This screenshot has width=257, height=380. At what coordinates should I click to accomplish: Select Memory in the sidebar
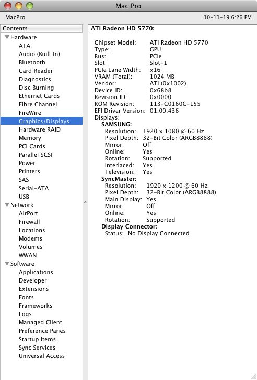(30, 138)
